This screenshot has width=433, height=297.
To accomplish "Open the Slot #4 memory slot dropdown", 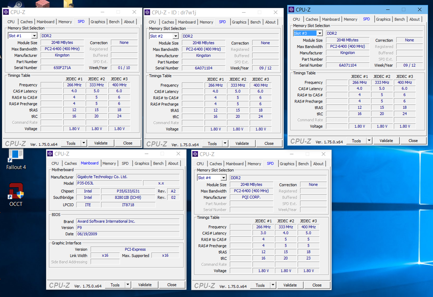I will [224, 178].
